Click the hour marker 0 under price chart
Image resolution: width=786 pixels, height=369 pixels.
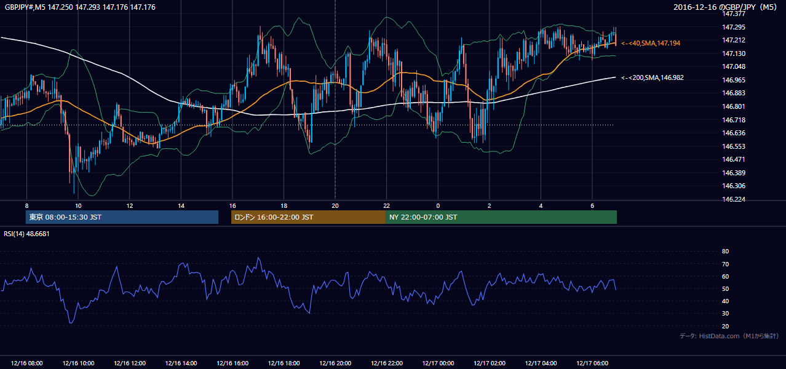point(438,205)
